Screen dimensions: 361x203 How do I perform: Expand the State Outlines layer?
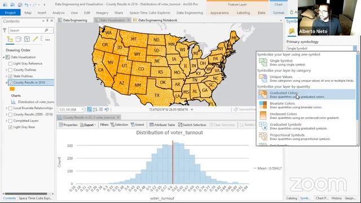[6, 76]
